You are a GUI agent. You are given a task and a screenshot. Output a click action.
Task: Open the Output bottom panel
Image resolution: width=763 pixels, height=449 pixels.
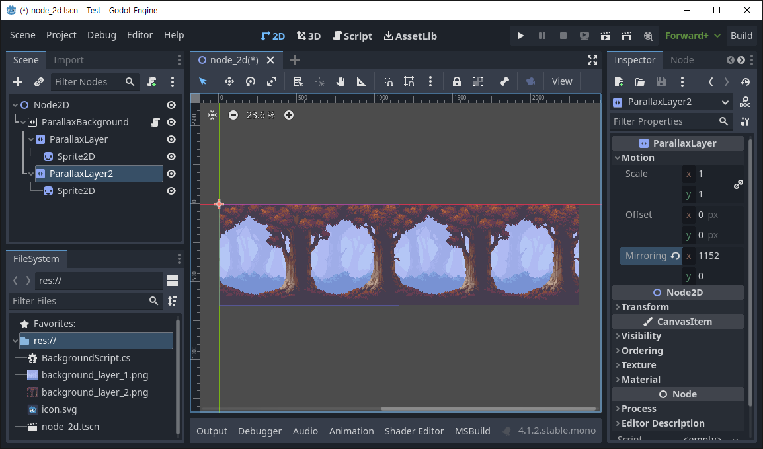(212, 431)
